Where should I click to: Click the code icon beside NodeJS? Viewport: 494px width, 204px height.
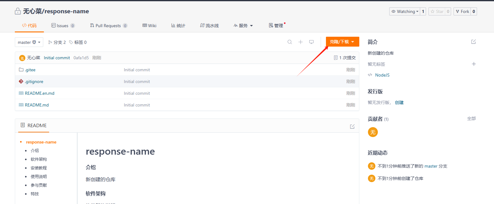[x=370, y=75]
